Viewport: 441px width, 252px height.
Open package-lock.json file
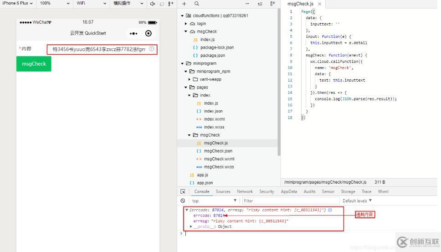(x=217, y=47)
